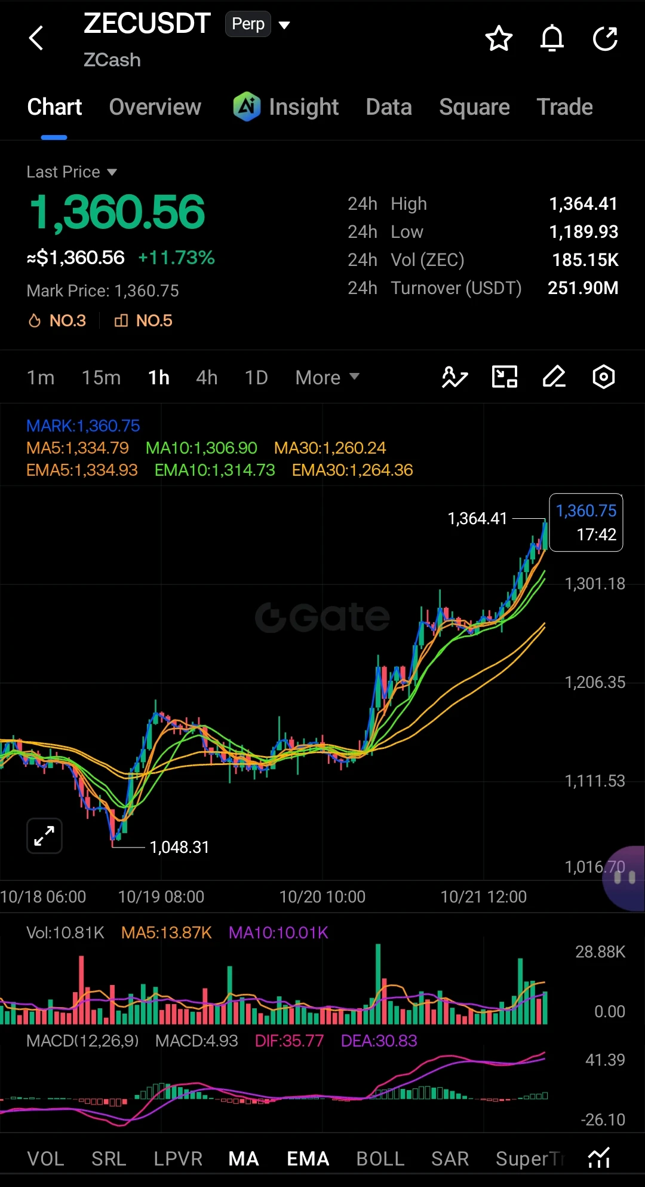Tap the 1,360.75 current price marker
The width and height of the screenshot is (645, 1187).
pyautogui.click(x=586, y=522)
